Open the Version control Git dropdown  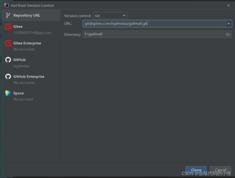(x=110, y=16)
